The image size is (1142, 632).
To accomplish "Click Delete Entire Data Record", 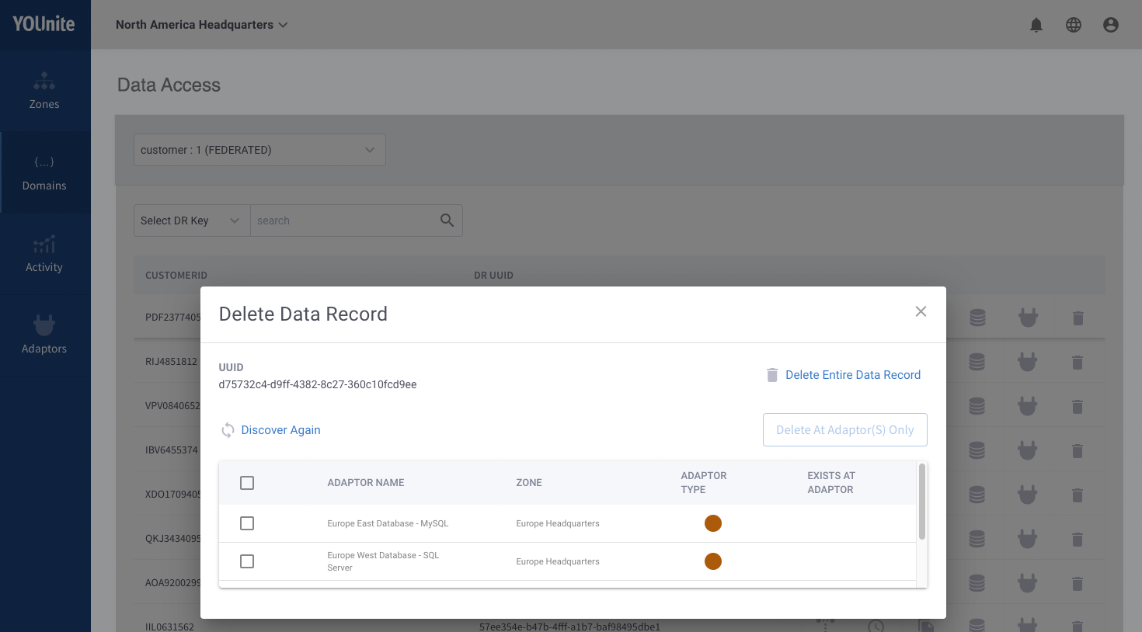I will [x=844, y=375].
